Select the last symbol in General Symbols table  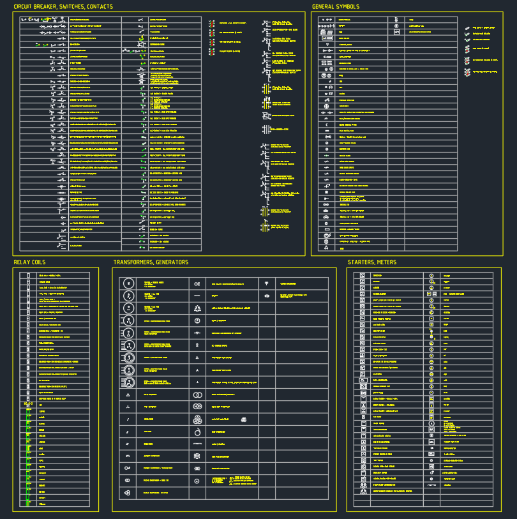(327, 250)
